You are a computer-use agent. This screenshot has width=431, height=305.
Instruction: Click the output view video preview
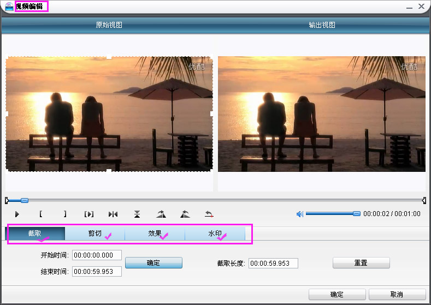[x=322, y=114]
